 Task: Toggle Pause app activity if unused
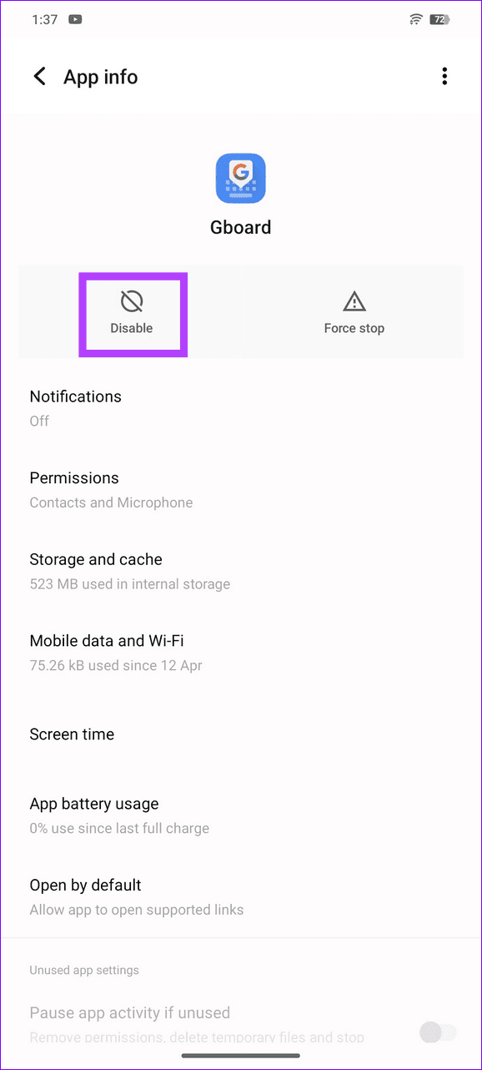point(438,1032)
